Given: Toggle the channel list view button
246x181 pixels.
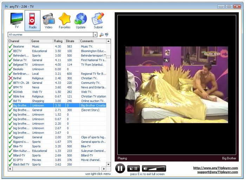Looking at the screenshot, I should pyautogui.click(x=133, y=168).
